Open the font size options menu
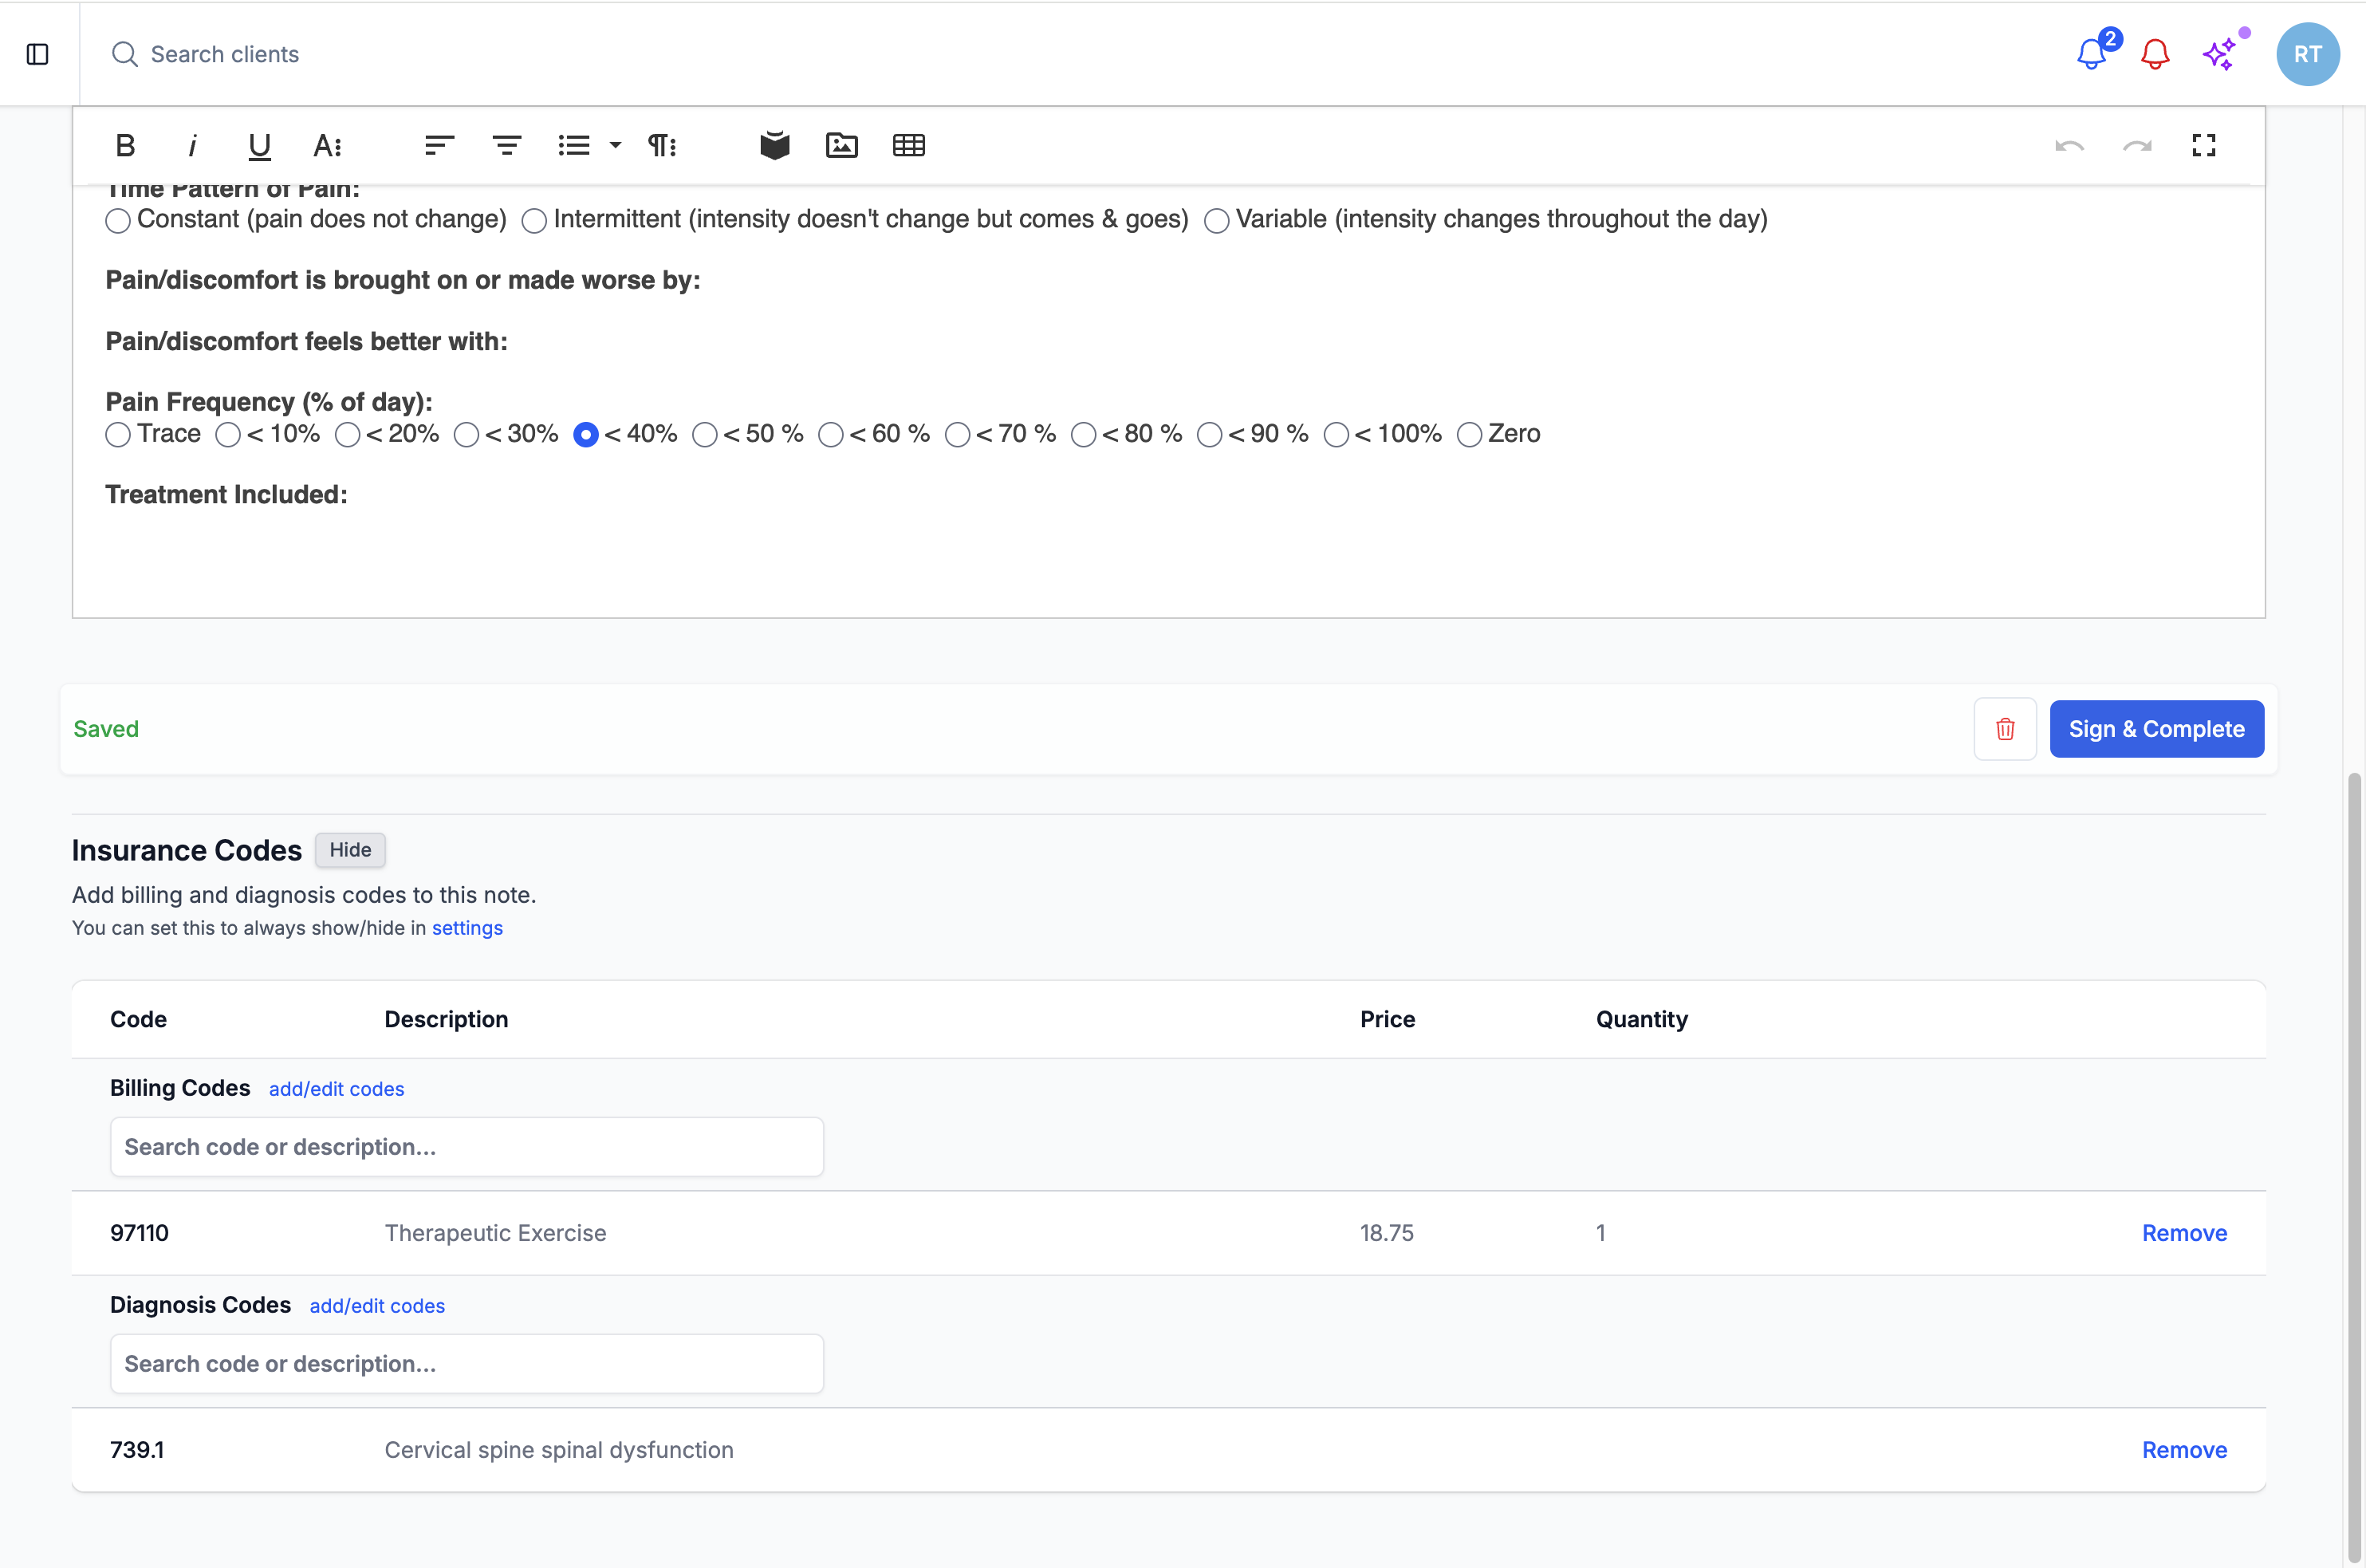Viewport: 2366px width, 1568px height. click(x=327, y=146)
